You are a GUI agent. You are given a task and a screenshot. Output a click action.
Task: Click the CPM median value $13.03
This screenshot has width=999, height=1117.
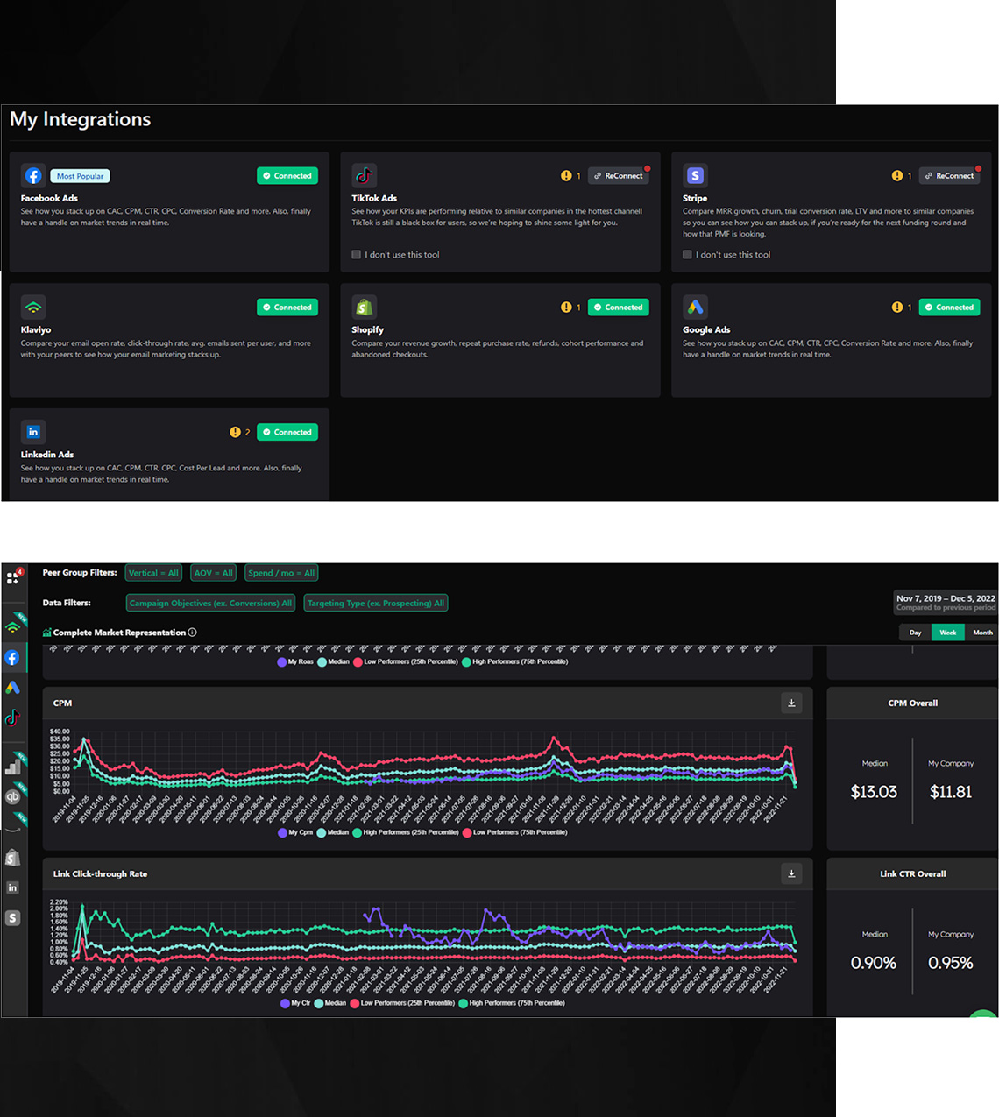[x=874, y=792]
